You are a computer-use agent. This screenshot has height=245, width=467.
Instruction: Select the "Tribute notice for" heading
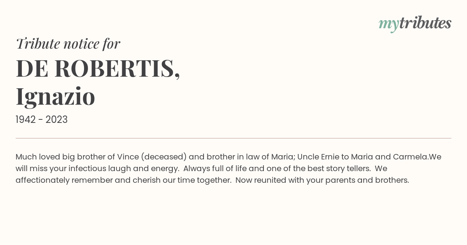(68, 44)
